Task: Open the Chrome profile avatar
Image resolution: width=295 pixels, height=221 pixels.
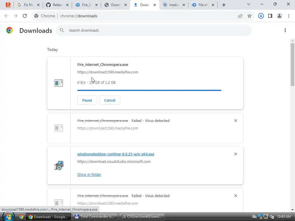Action: [x=279, y=16]
